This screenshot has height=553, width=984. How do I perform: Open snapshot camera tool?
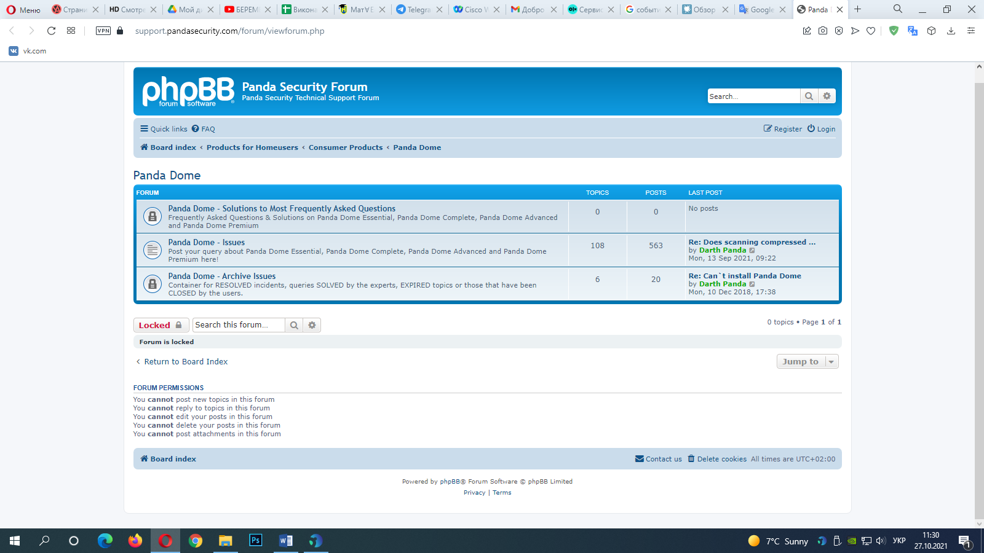point(823,31)
